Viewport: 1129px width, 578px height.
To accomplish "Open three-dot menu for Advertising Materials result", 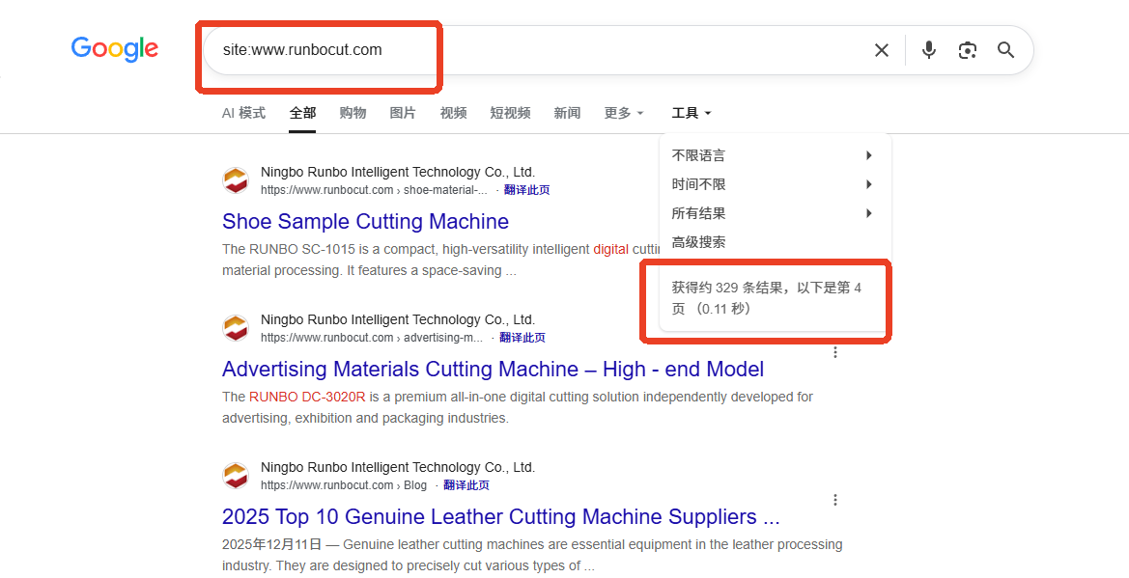I will (x=835, y=352).
